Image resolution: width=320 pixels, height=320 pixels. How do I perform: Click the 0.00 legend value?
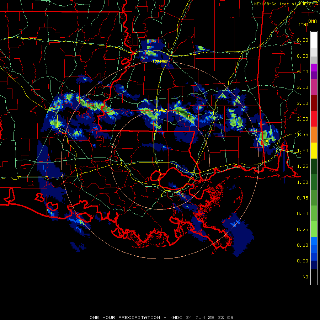click(x=303, y=261)
